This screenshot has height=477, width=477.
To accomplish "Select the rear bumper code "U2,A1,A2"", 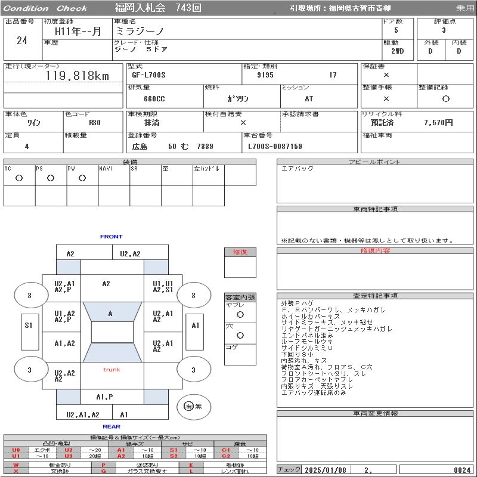I will (83, 414).
